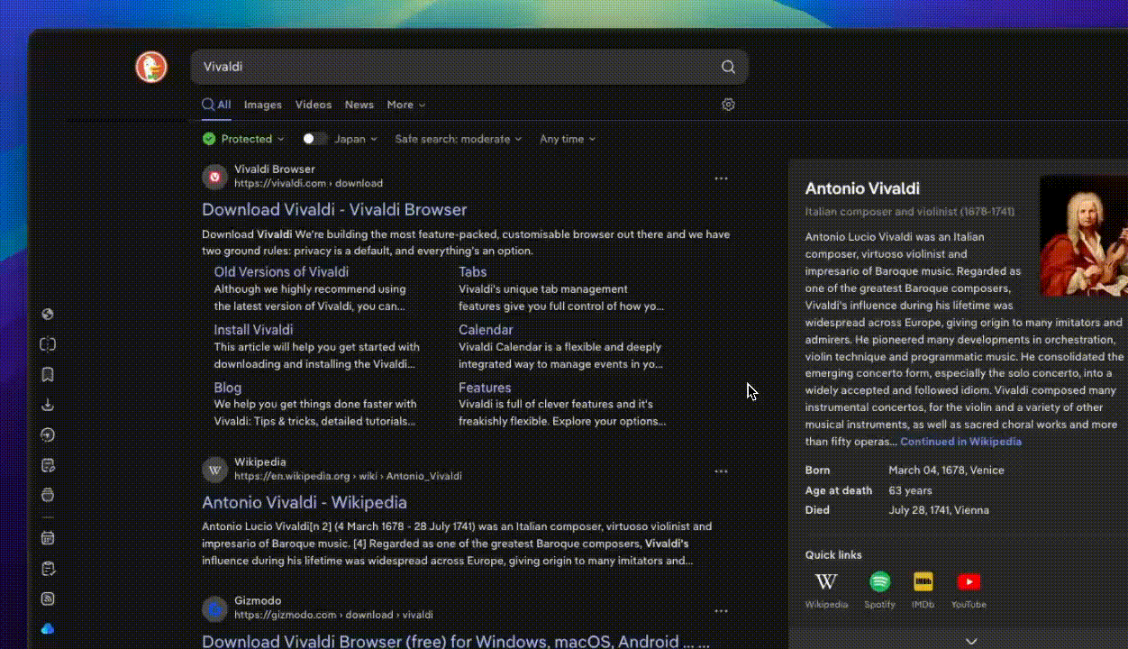The image size is (1128, 649).
Task: Click Continued in Wikipedia link
Action: 960,442
